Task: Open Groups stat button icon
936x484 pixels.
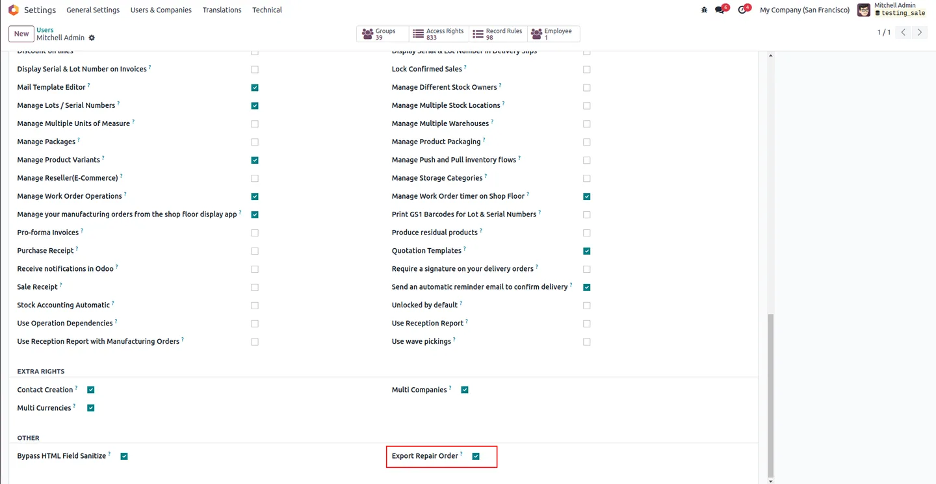Action: coord(368,34)
